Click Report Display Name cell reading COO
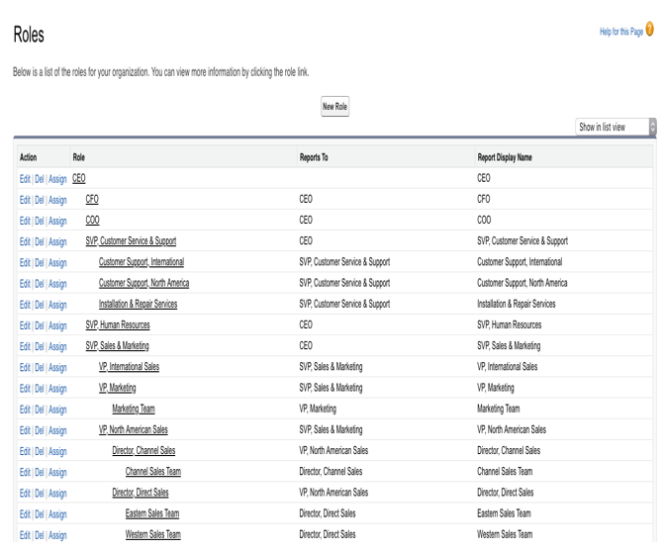The width and height of the screenshot is (666, 552). pos(484,220)
